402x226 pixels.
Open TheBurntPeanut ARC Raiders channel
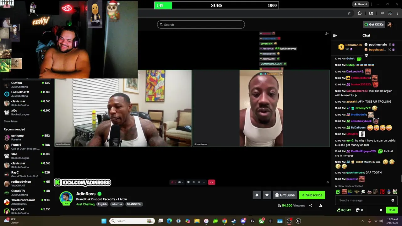[x=27, y=202]
